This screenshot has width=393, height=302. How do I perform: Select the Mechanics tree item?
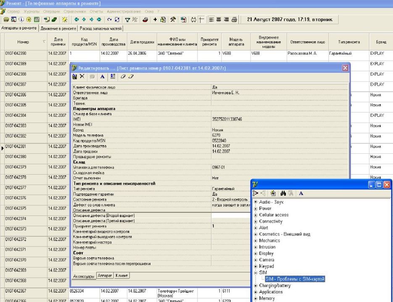269,241
